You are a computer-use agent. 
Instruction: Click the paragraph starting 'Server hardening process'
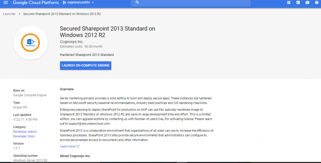coord(136,101)
